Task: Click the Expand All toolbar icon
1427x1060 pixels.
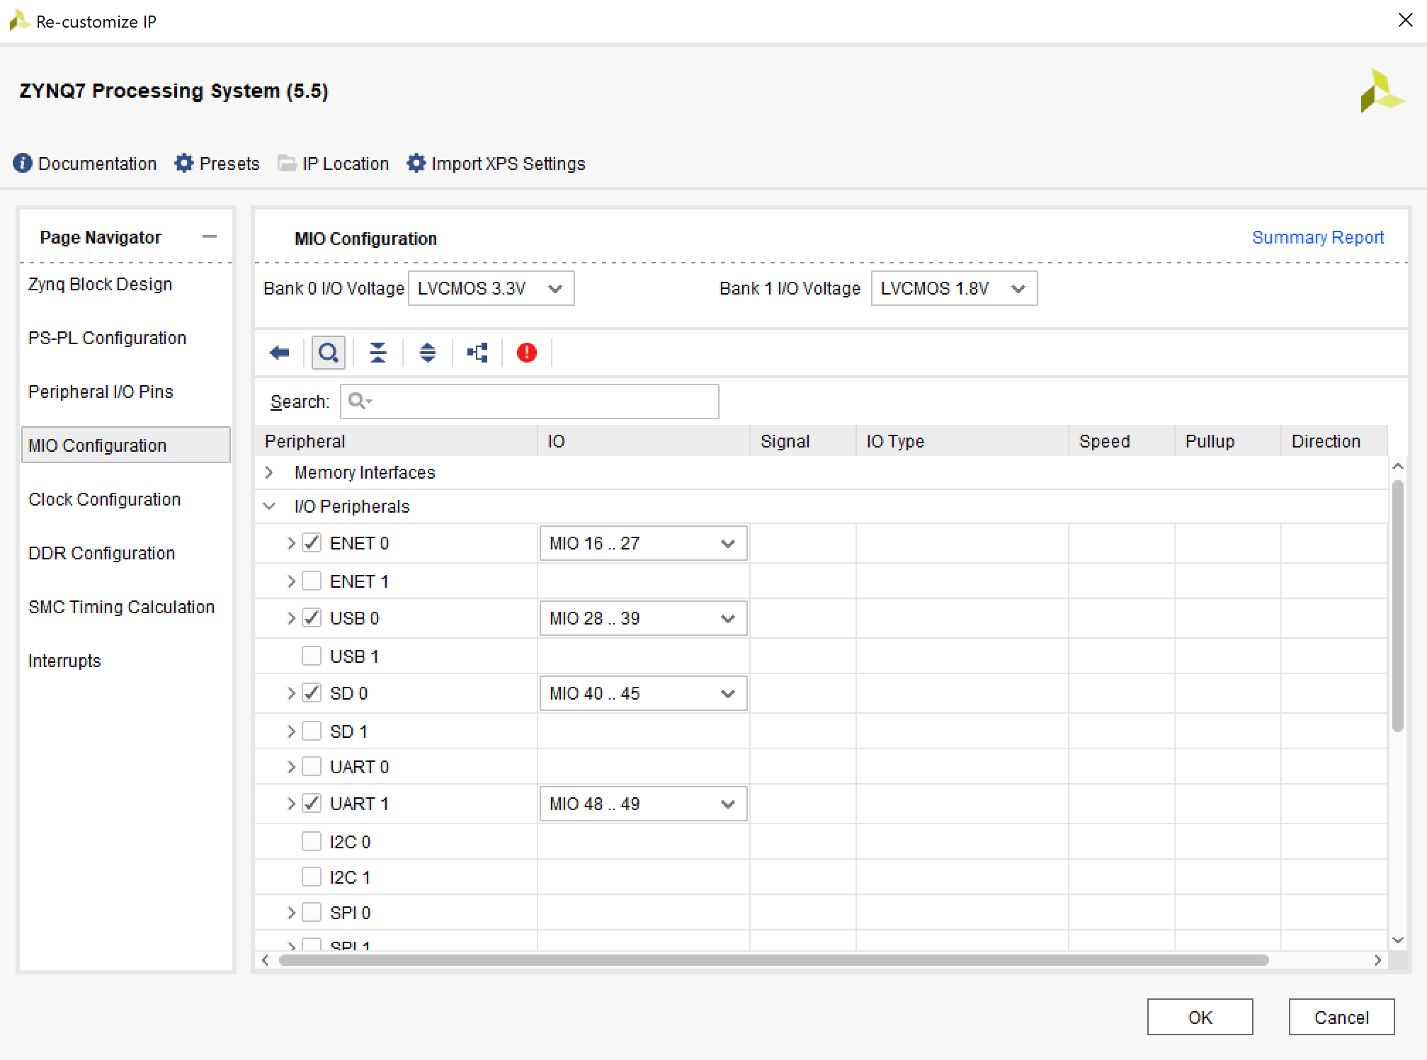Action: click(428, 353)
